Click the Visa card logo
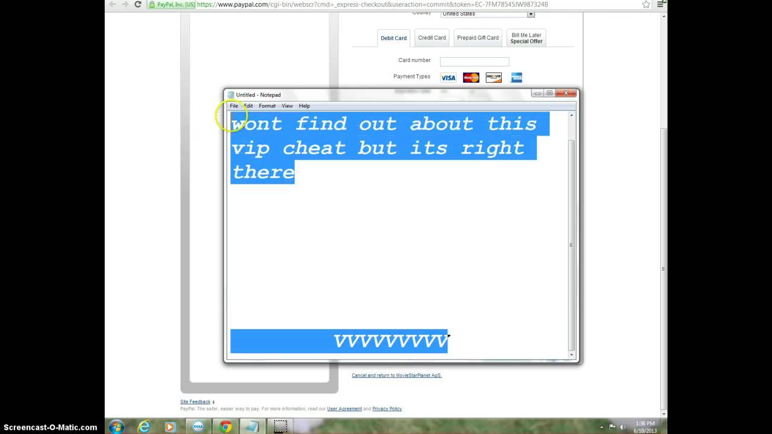The width and height of the screenshot is (772, 434). click(x=448, y=78)
